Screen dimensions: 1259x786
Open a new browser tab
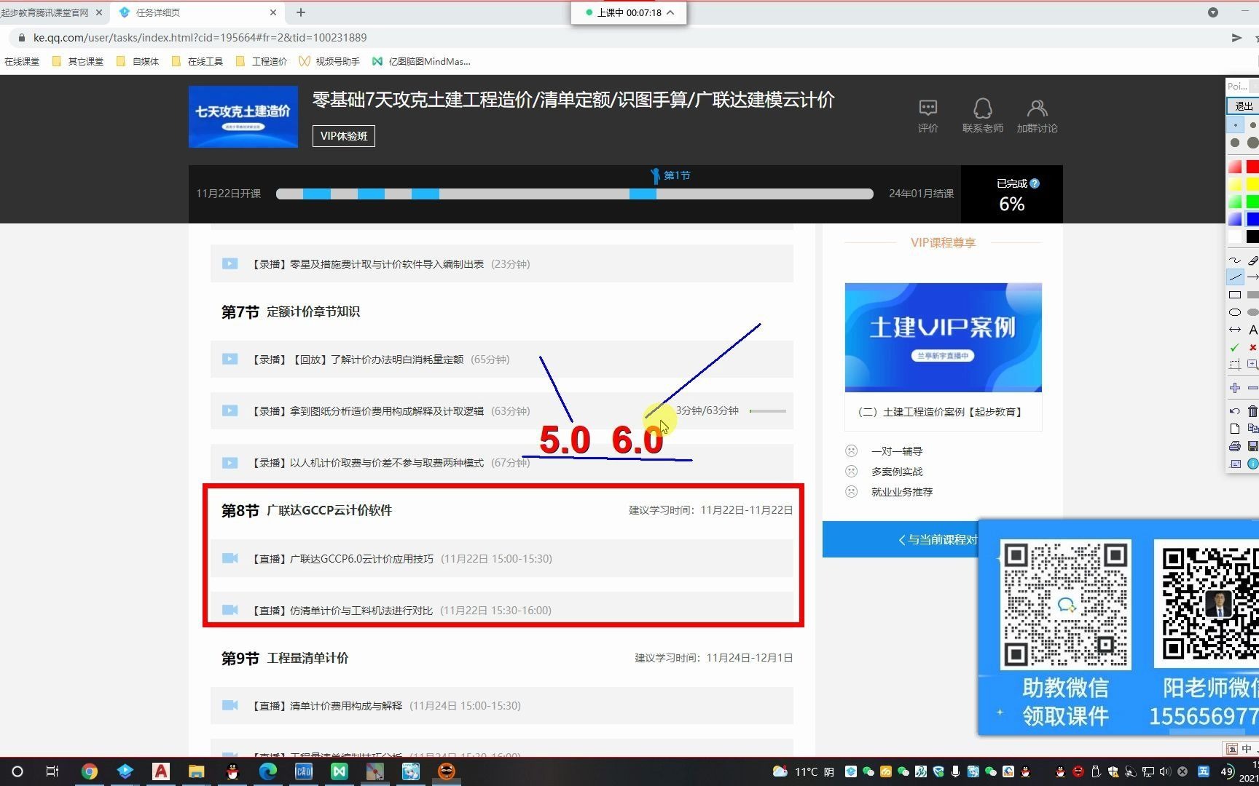(x=301, y=12)
